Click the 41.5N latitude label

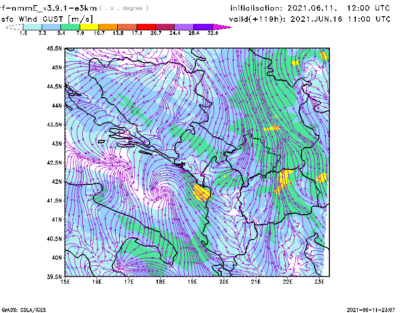pos(54,201)
